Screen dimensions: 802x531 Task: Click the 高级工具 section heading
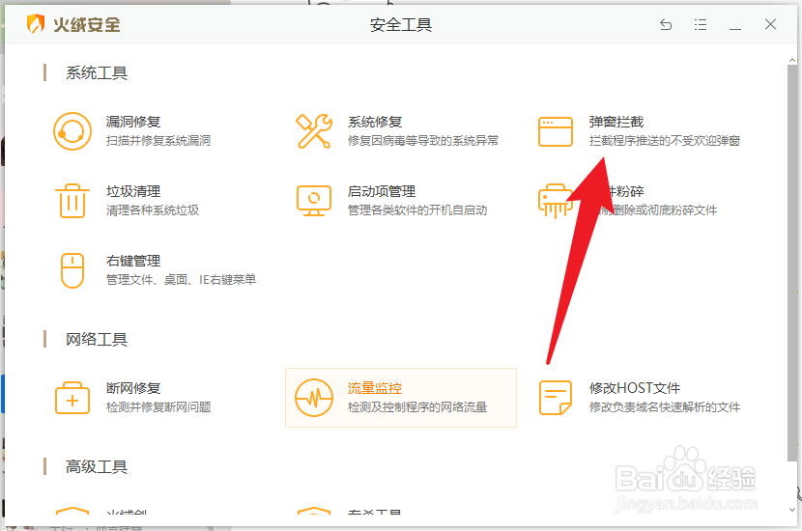pyautogui.click(x=97, y=466)
